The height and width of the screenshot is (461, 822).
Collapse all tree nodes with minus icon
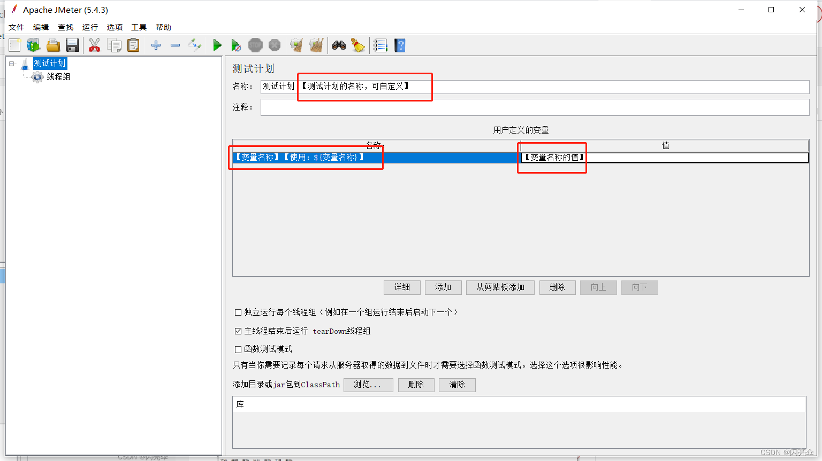point(175,45)
